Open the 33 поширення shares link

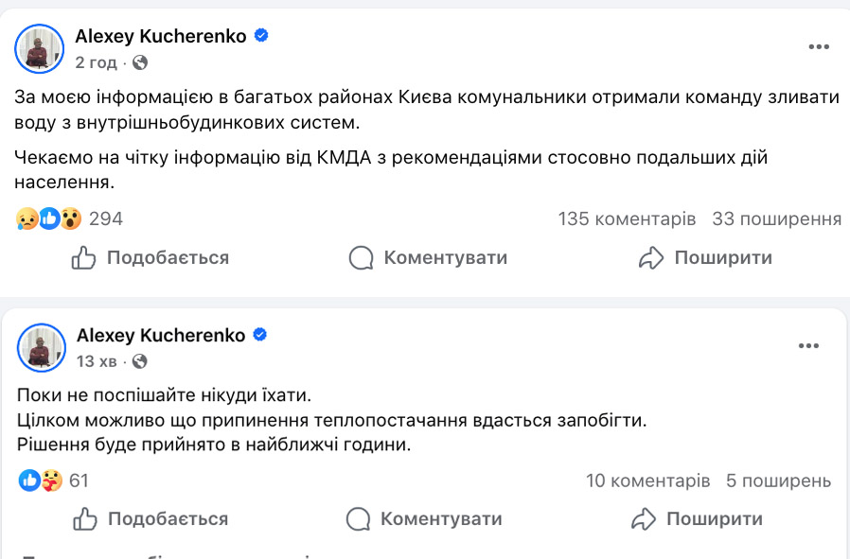click(x=776, y=218)
